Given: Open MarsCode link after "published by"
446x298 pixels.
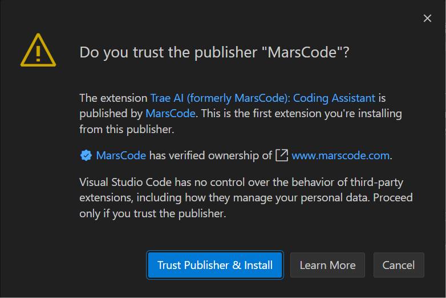Looking at the screenshot, I should point(171,113).
